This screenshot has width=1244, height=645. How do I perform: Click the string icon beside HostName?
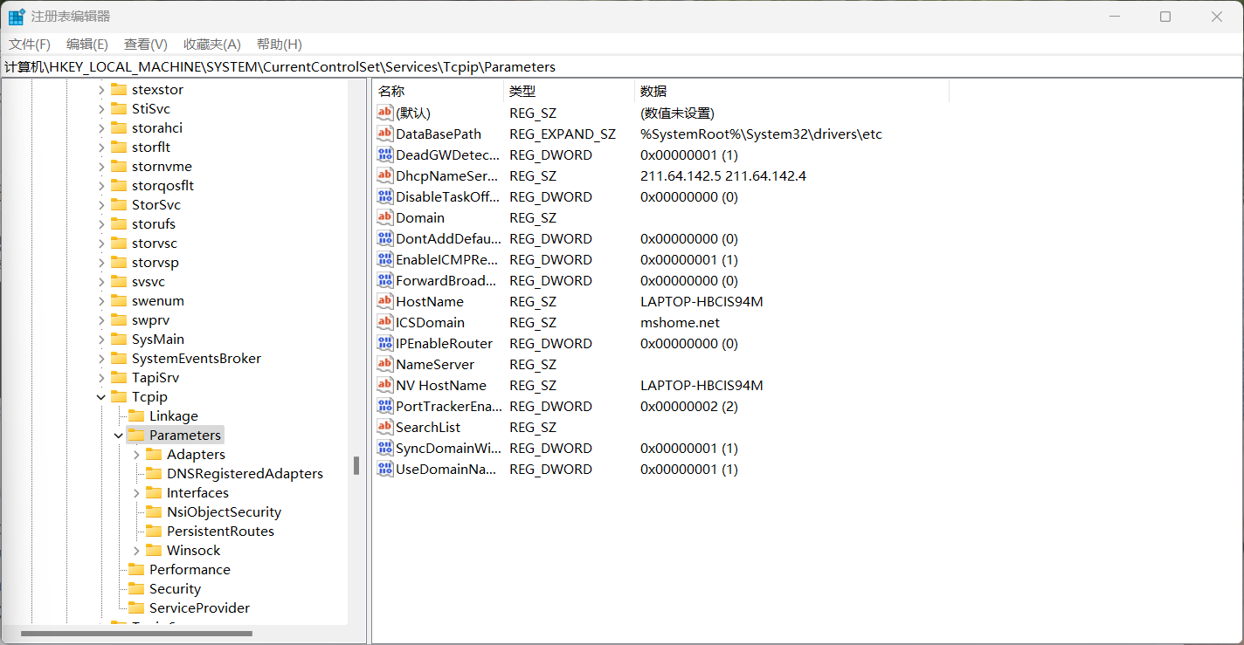coord(385,301)
